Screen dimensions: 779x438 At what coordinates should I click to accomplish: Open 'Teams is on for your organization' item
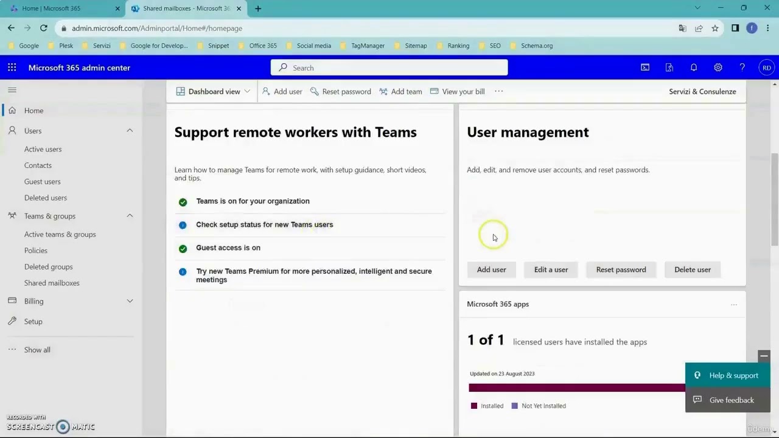tap(253, 201)
